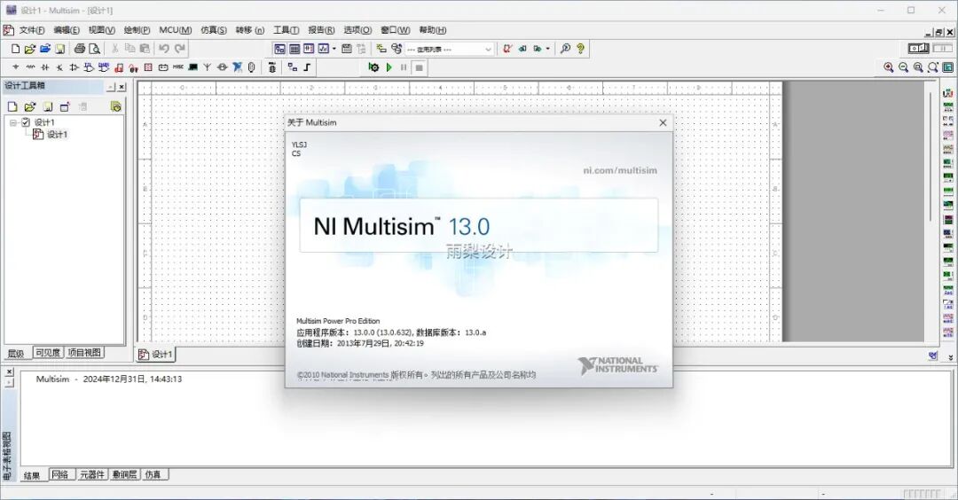This screenshot has height=500, width=958.
Task: Open the 视图(V) menu
Action: (x=101, y=30)
